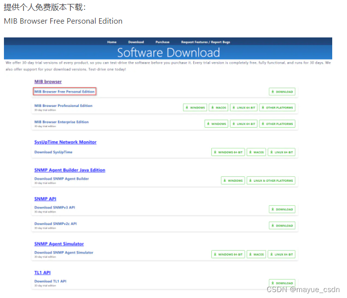Viewport: 347px width, 298px height.
Task: Click Download SNMPv2c API link
Action: [x=56, y=224]
